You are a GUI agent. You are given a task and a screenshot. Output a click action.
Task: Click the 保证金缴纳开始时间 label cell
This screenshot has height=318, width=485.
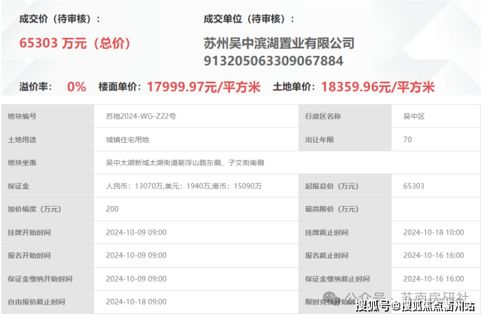point(48,279)
